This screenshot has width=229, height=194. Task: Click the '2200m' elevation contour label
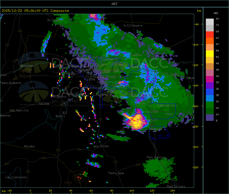coord(68,183)
